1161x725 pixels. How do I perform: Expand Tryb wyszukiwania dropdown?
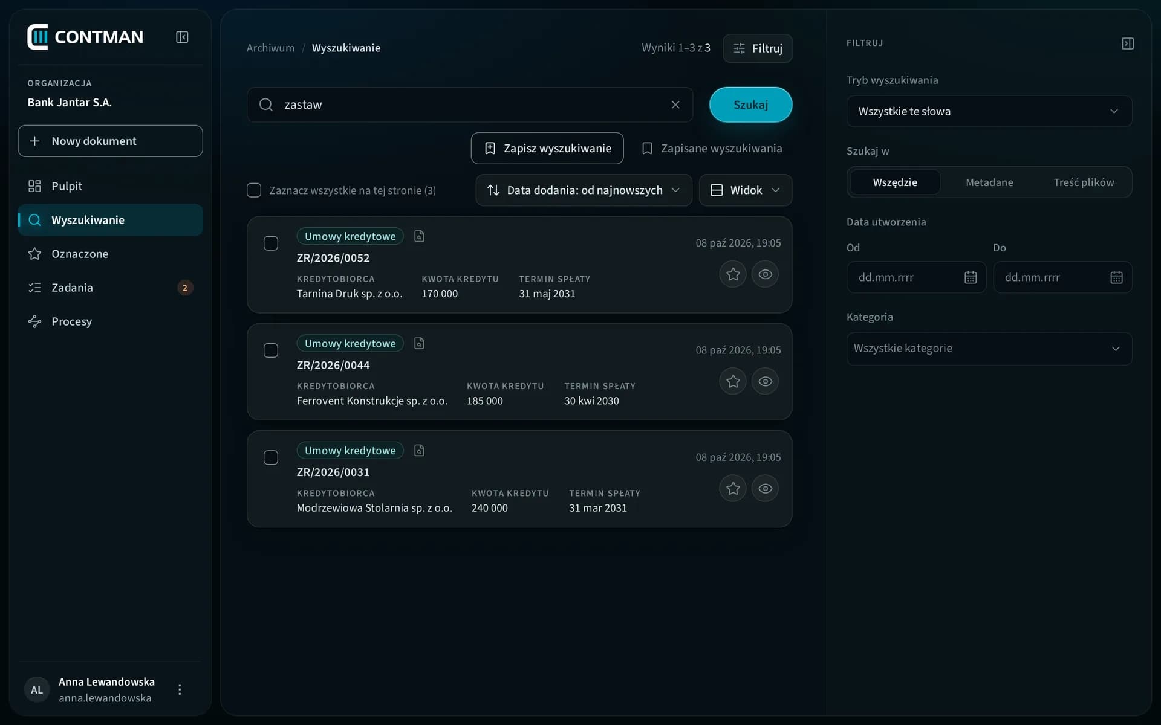[x=989, y=111]
